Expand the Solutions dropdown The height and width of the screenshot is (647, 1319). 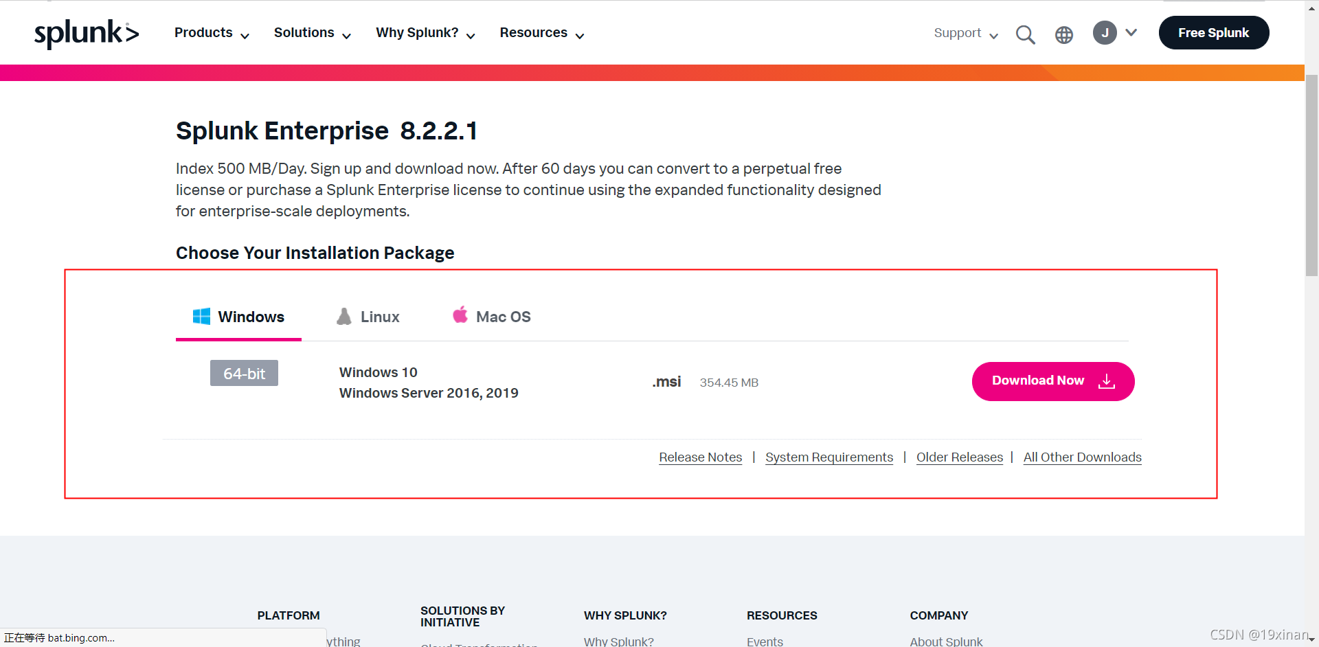click(313, 33)
